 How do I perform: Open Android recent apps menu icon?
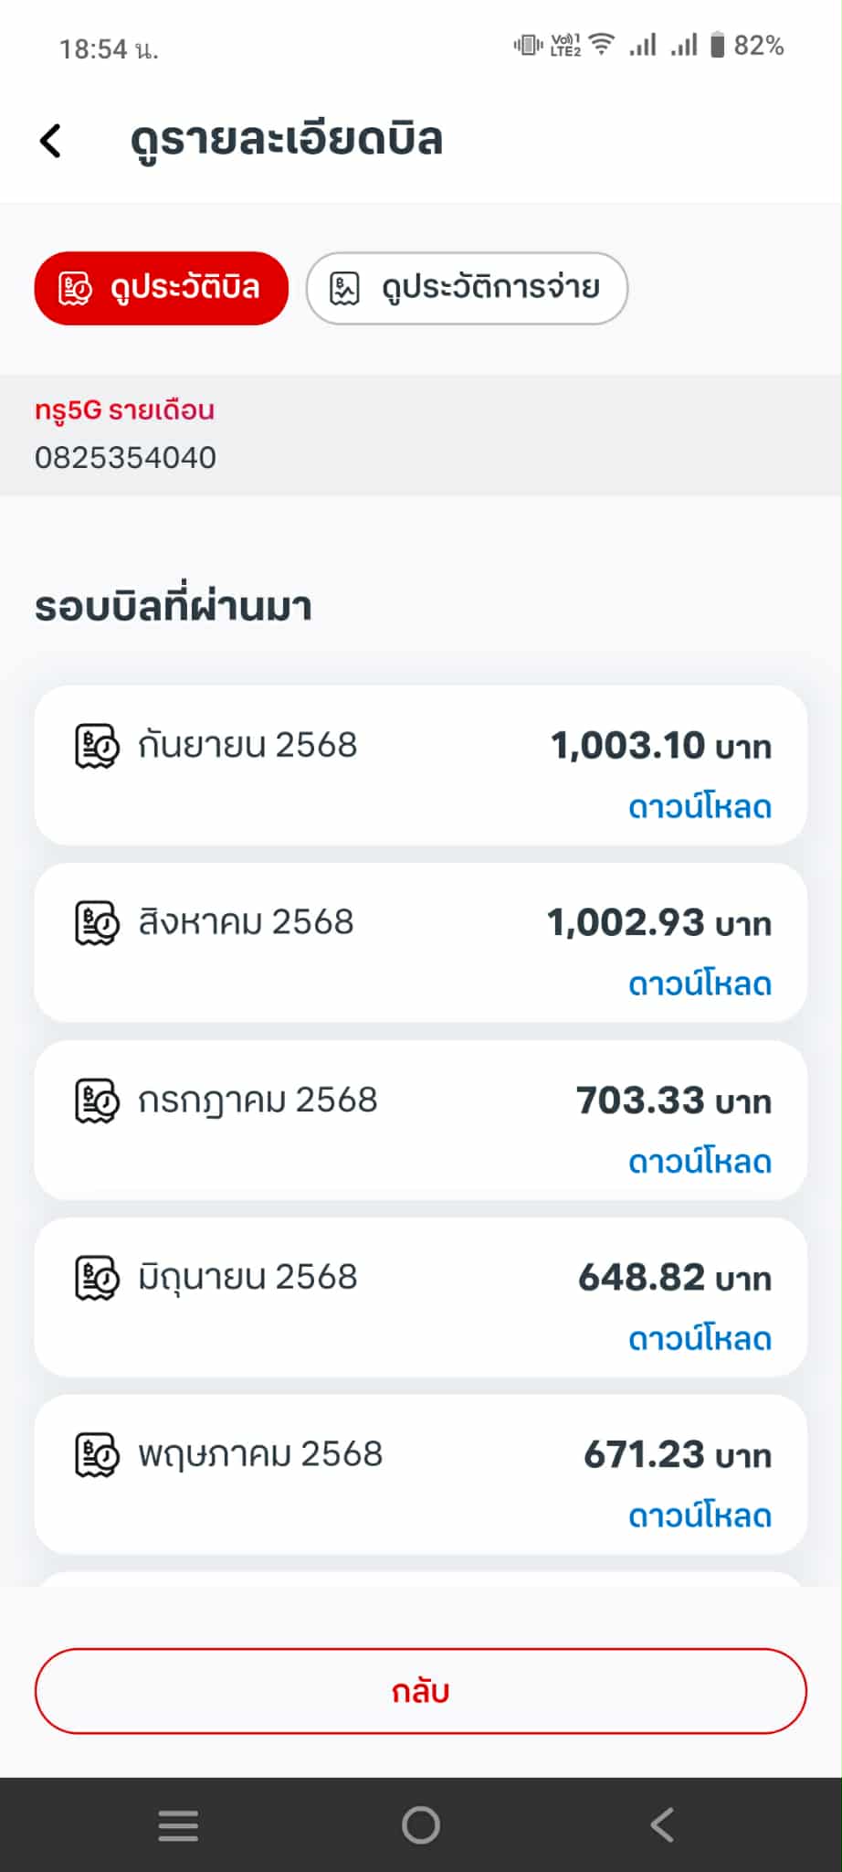click(x=178, y=1825)
